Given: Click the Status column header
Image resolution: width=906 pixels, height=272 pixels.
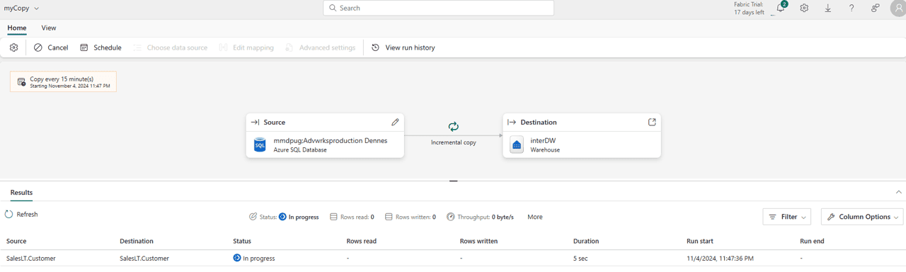Looking at the screenshot, I should click(242, 242).
